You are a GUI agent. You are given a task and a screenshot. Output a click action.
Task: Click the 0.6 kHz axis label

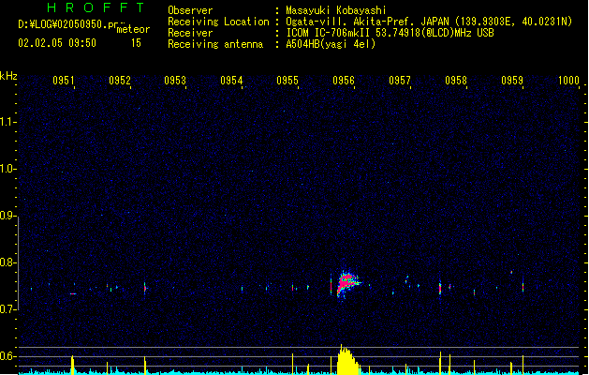tap(7, 356)
